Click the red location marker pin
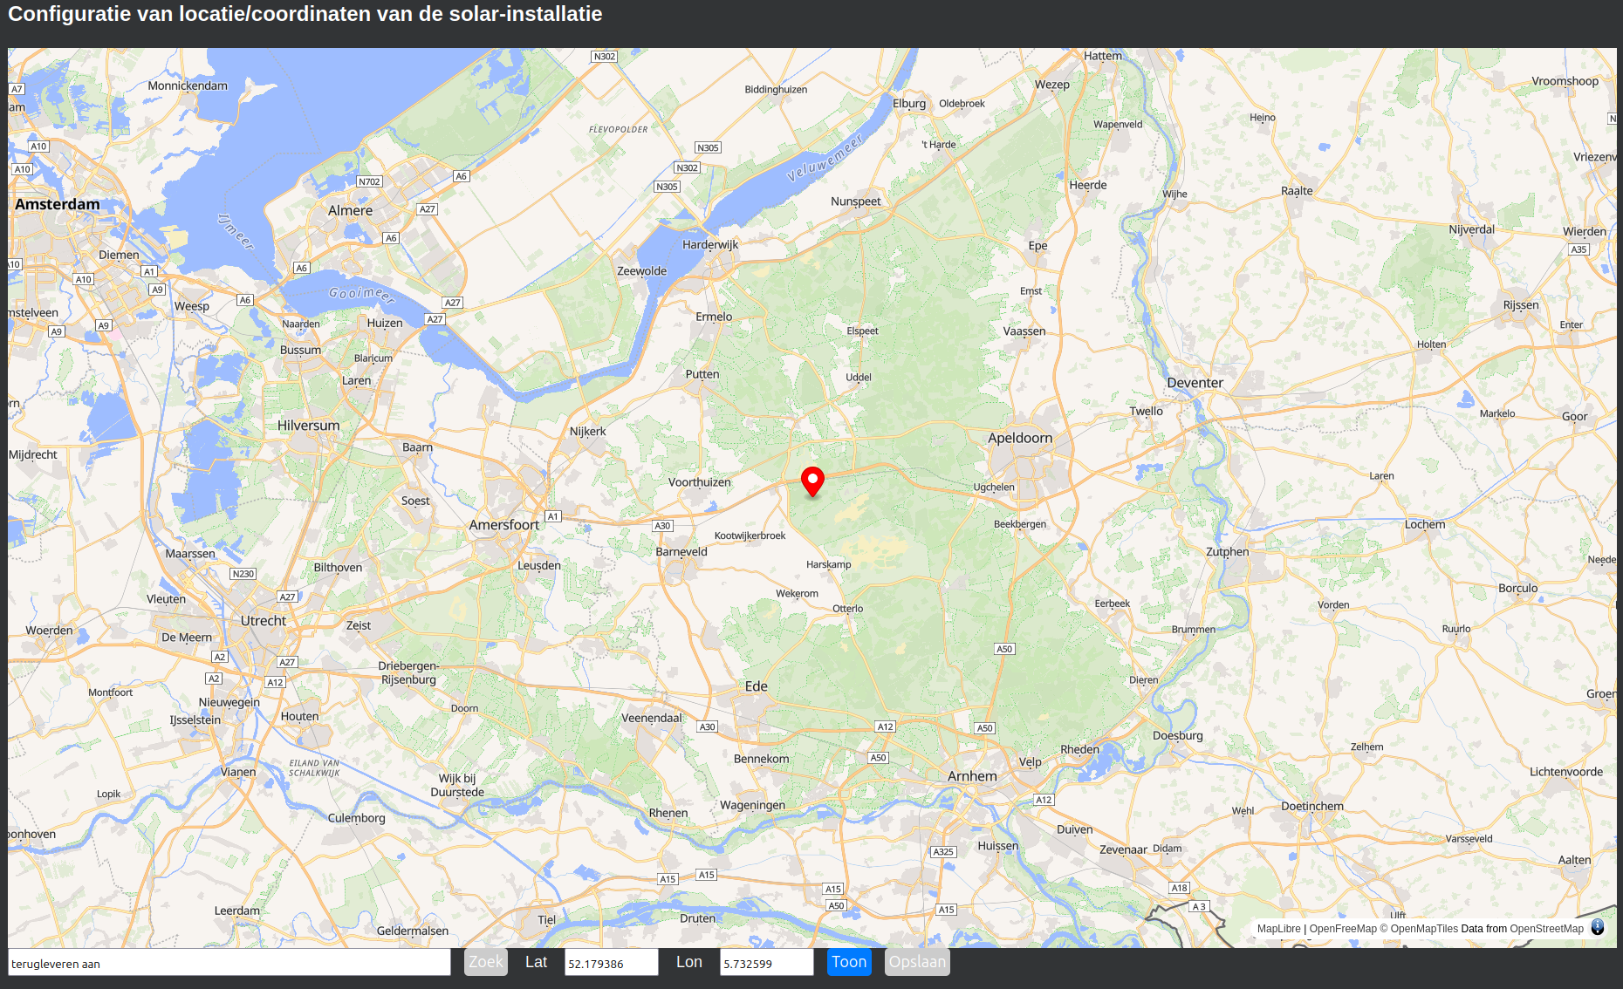 [812, 481]
